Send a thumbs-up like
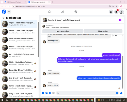Viewport: 127px width, 102px height. (121, 93)
